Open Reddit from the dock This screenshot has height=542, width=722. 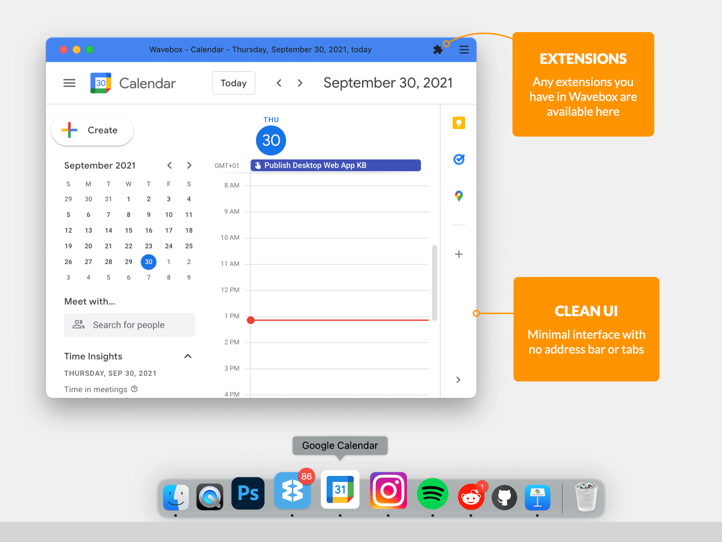point(471,497)
